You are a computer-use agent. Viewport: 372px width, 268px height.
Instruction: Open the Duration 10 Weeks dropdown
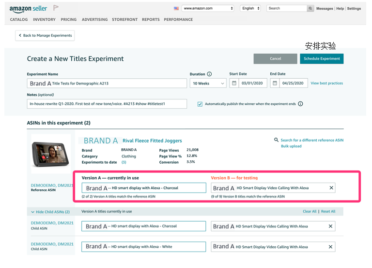[x=208, y=84]
